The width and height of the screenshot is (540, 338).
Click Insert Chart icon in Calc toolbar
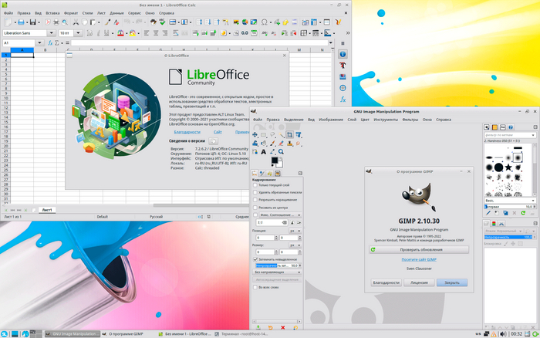pos(245,22)
